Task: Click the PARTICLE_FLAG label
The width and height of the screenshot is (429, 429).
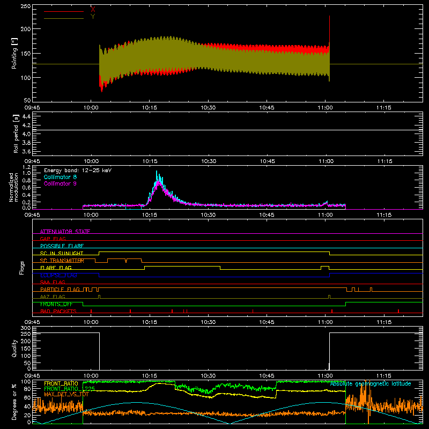Action: [60, 289]
